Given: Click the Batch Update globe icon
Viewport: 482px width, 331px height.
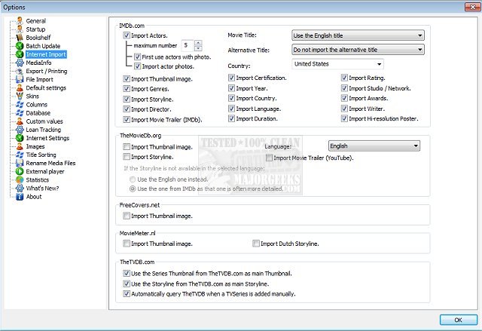Looking at the screenshot, I should 20,46.
